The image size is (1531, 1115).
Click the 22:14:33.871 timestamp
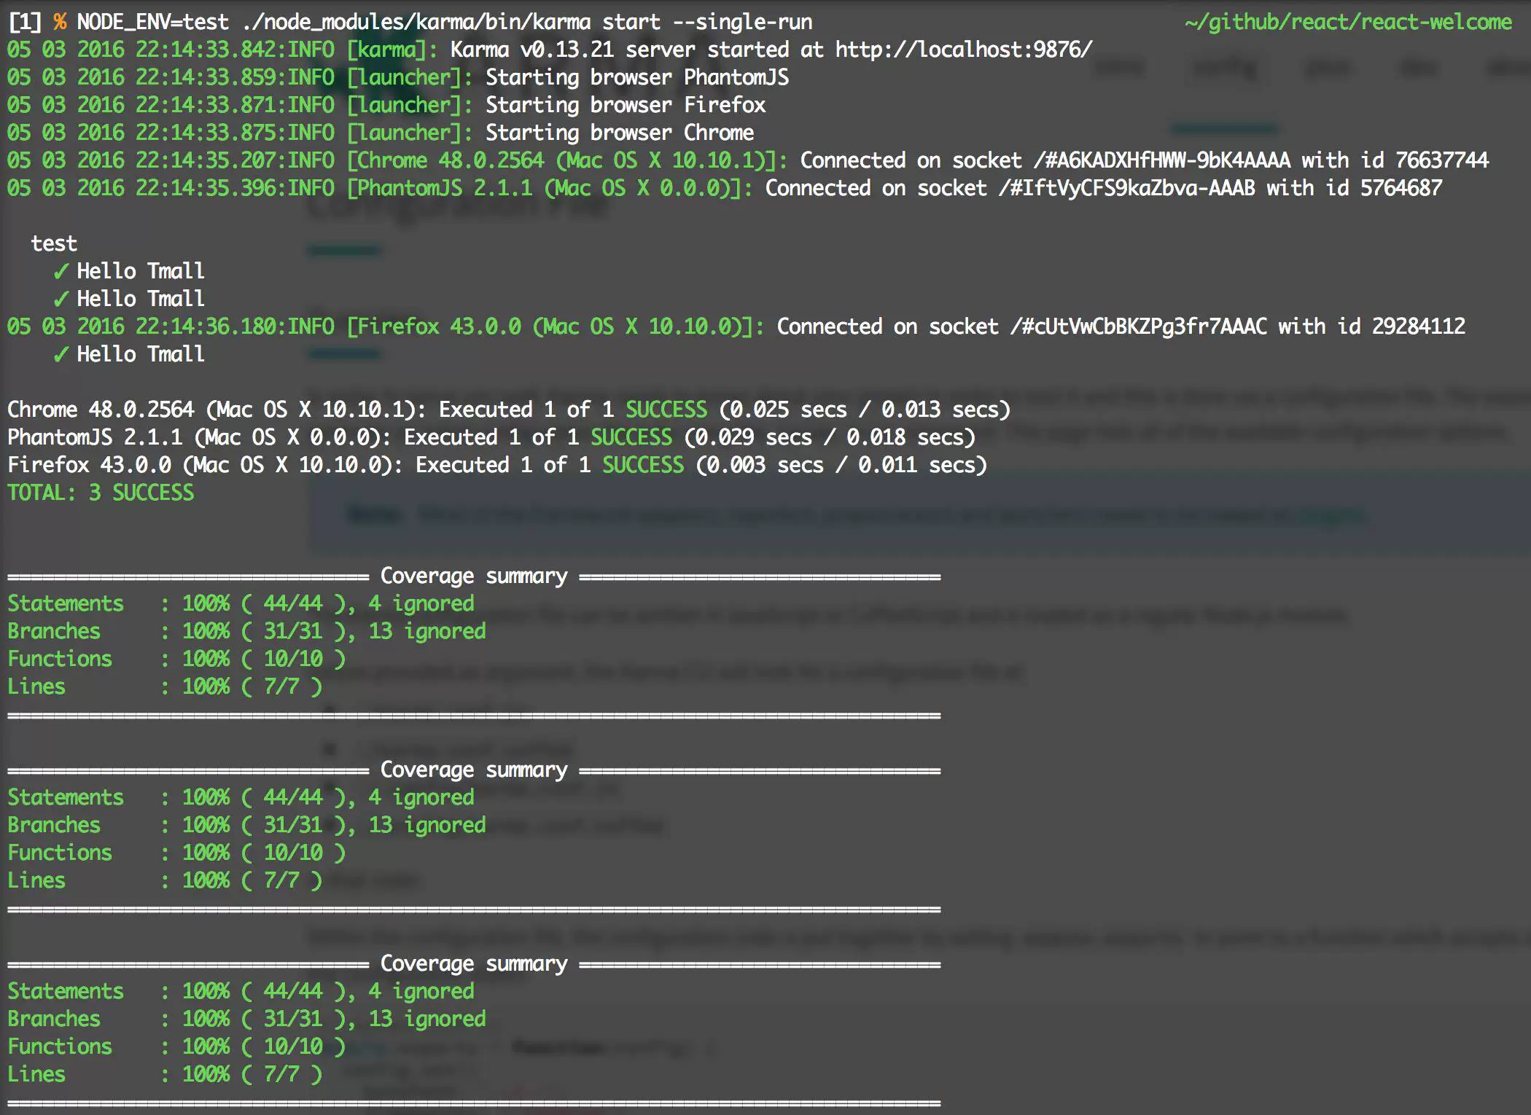[207, 105]
